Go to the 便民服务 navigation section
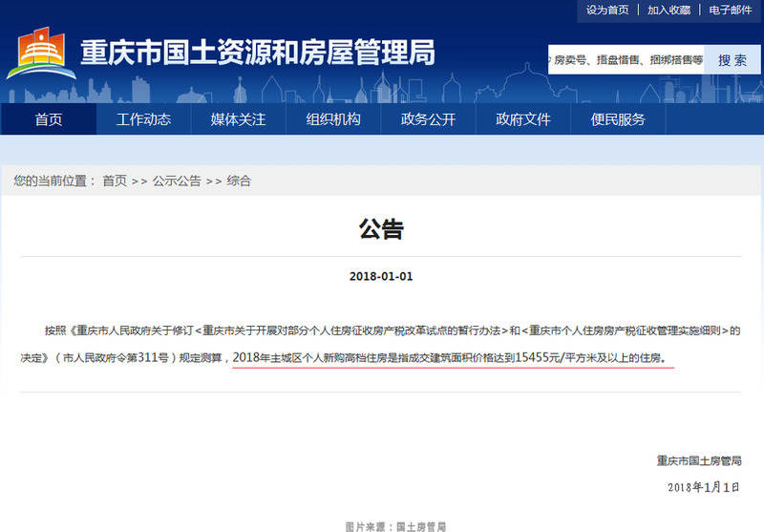The image size is (764, 532). click(618, 119)
